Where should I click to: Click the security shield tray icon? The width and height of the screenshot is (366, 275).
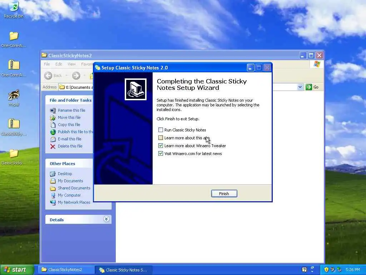click(x=326, y=270)
